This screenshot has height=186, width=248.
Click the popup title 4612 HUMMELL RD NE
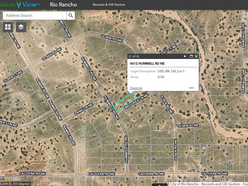click(x=147, y=64)
